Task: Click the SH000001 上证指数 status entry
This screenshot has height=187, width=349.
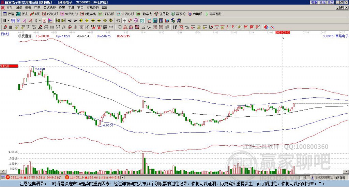Action: point(330,177)
